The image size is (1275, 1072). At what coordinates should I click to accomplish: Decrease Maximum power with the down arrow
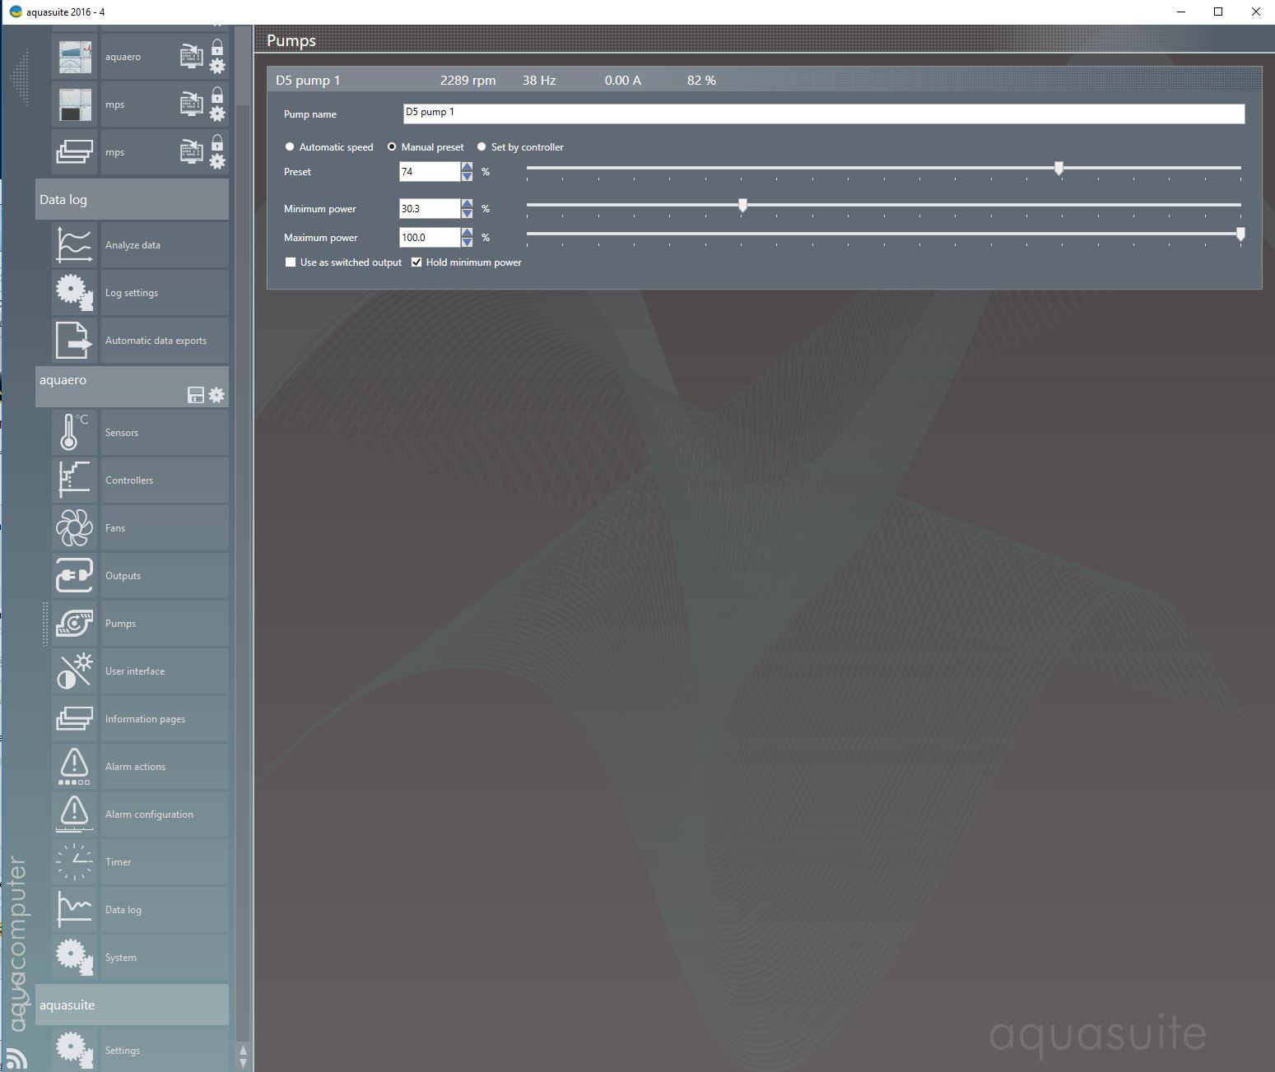click(468, 243)
